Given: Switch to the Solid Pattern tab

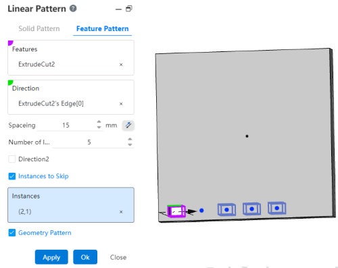Looking at the screenshot, I should point(39,28).
